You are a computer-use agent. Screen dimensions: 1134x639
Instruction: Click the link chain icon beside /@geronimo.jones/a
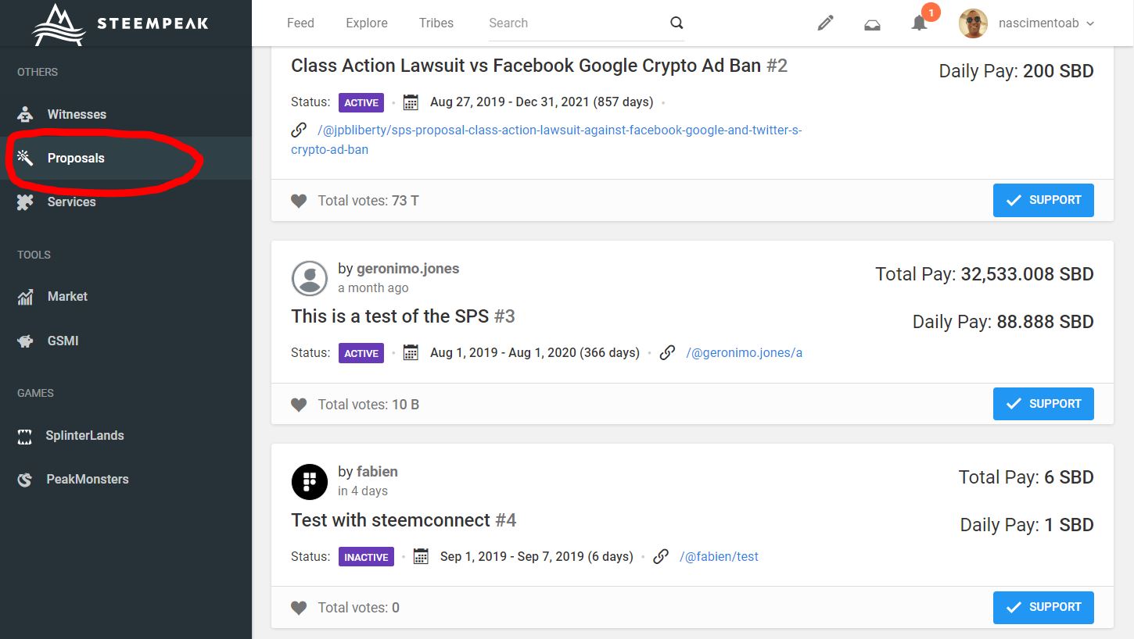coord(667,353)
